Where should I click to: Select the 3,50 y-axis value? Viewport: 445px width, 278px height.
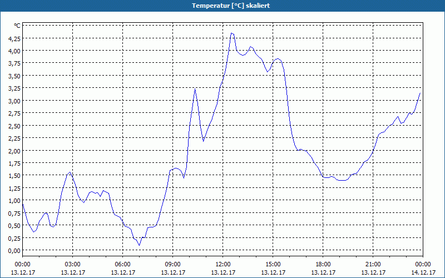coord(15,76)
